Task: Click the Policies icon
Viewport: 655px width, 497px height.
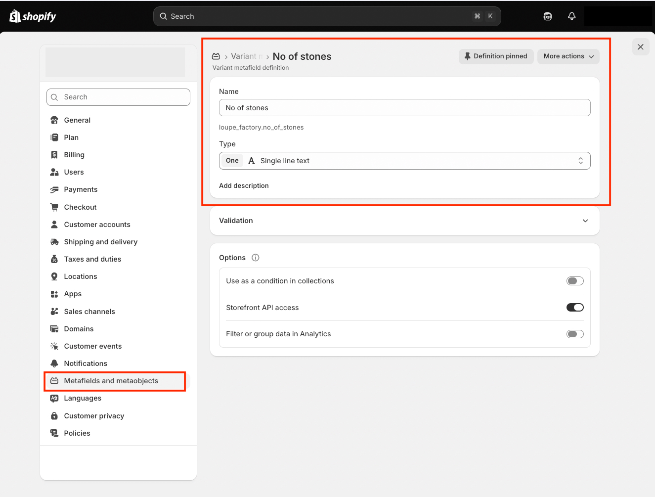Action: point(54,433)
